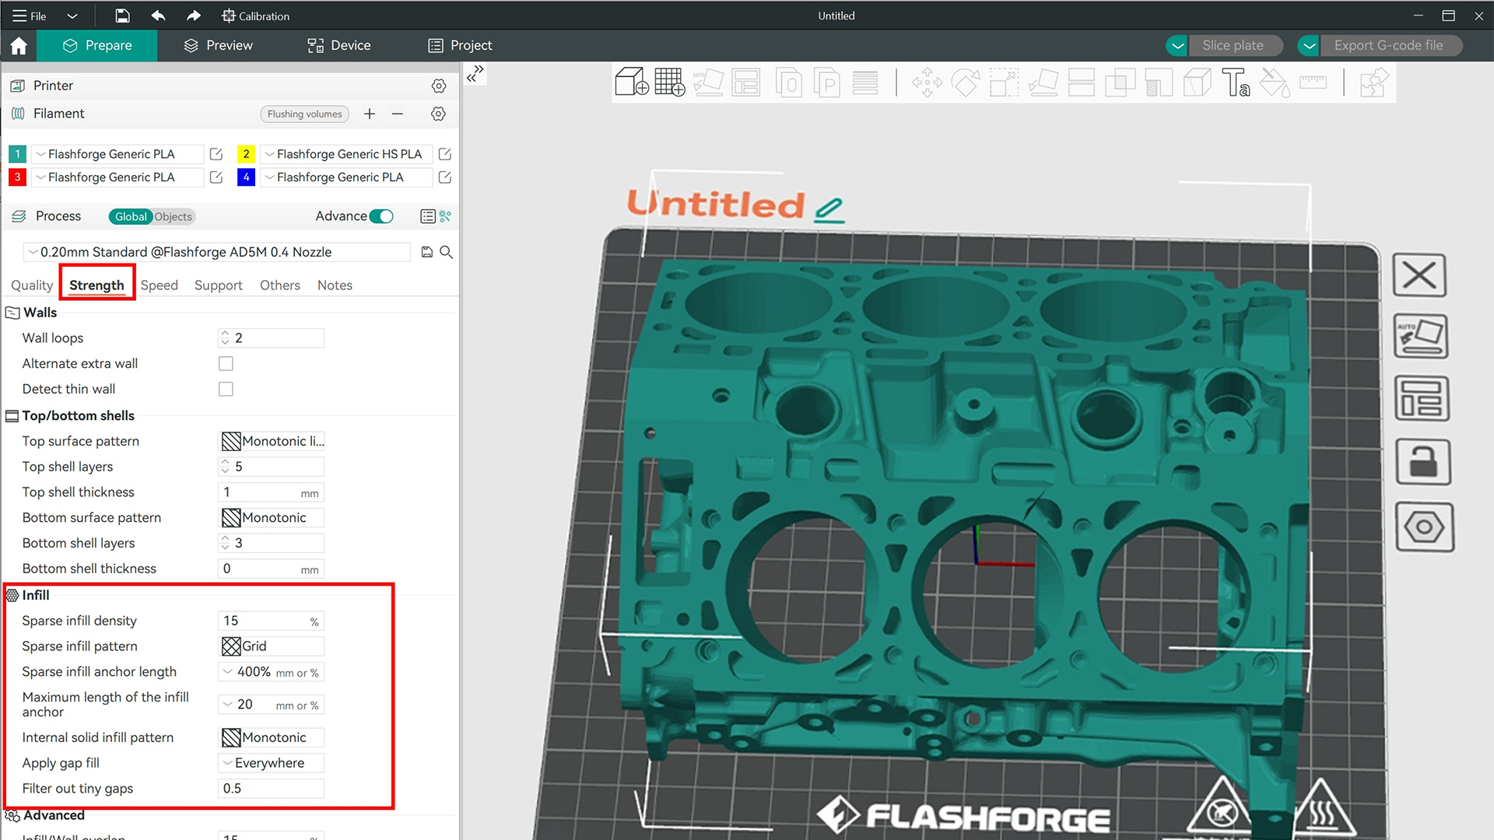The image size is (1494, 840).
Task: Select the Support painting tool
Action: click(x=1159, y=82)
